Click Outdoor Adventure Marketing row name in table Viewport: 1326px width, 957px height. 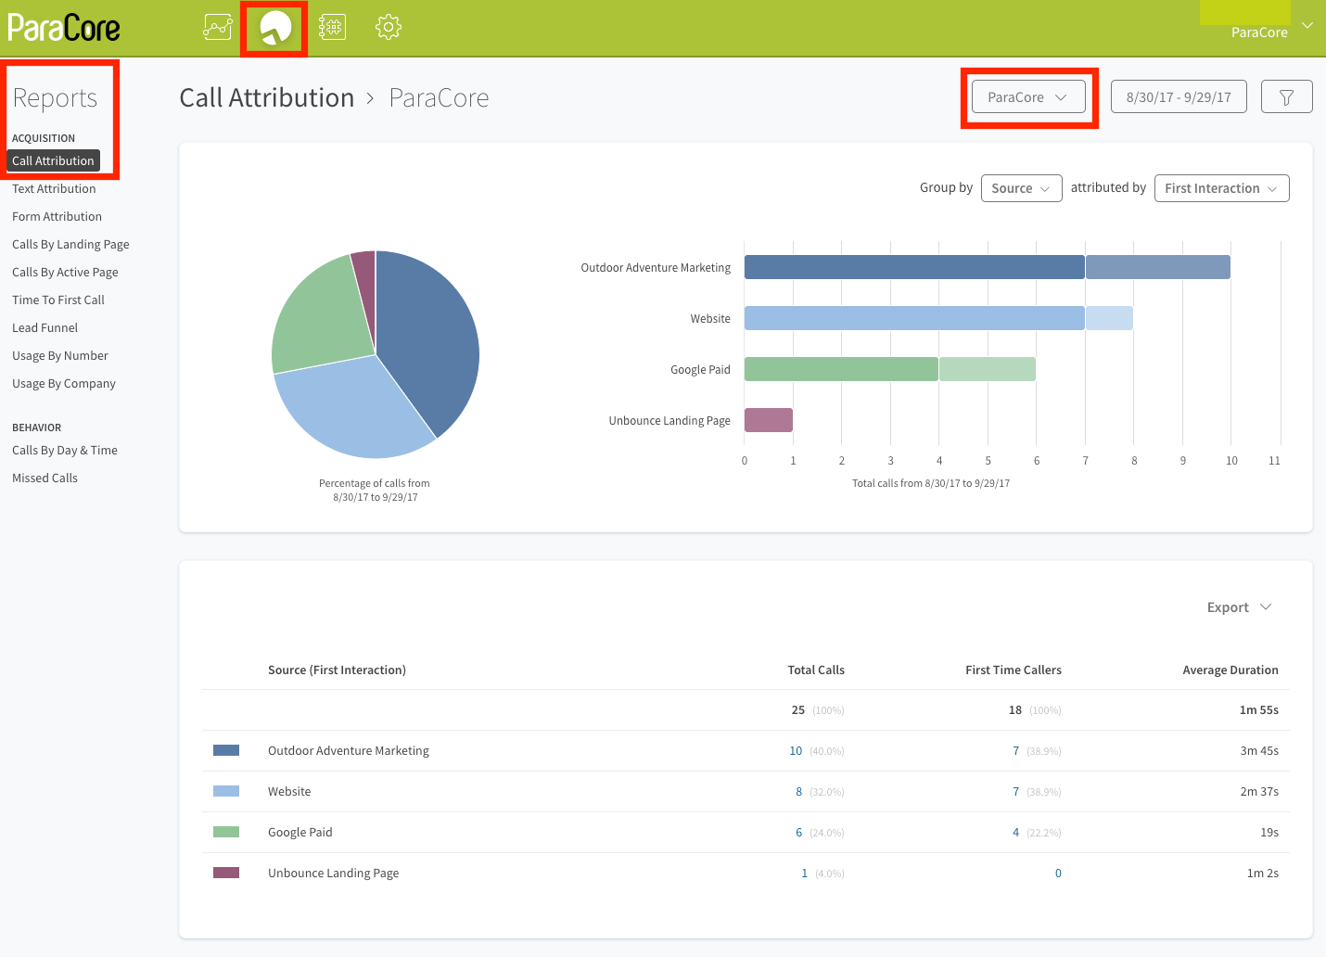349,750
